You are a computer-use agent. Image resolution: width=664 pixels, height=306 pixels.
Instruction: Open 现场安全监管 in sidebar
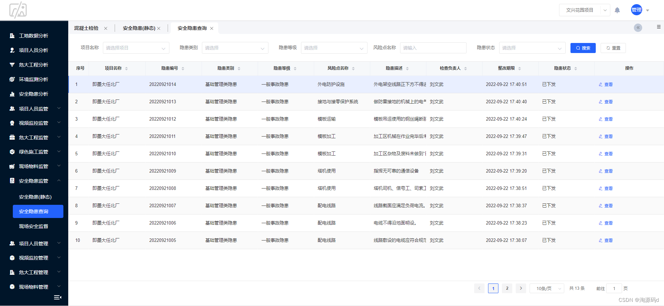(x=34, y=226)
